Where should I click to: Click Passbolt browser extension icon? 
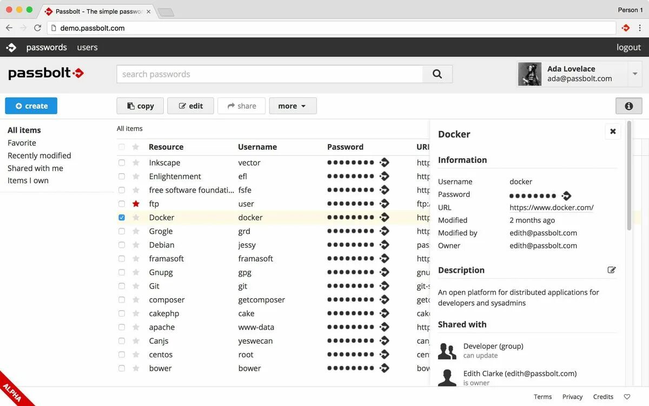pyautogui.click(x=626, y=28)
